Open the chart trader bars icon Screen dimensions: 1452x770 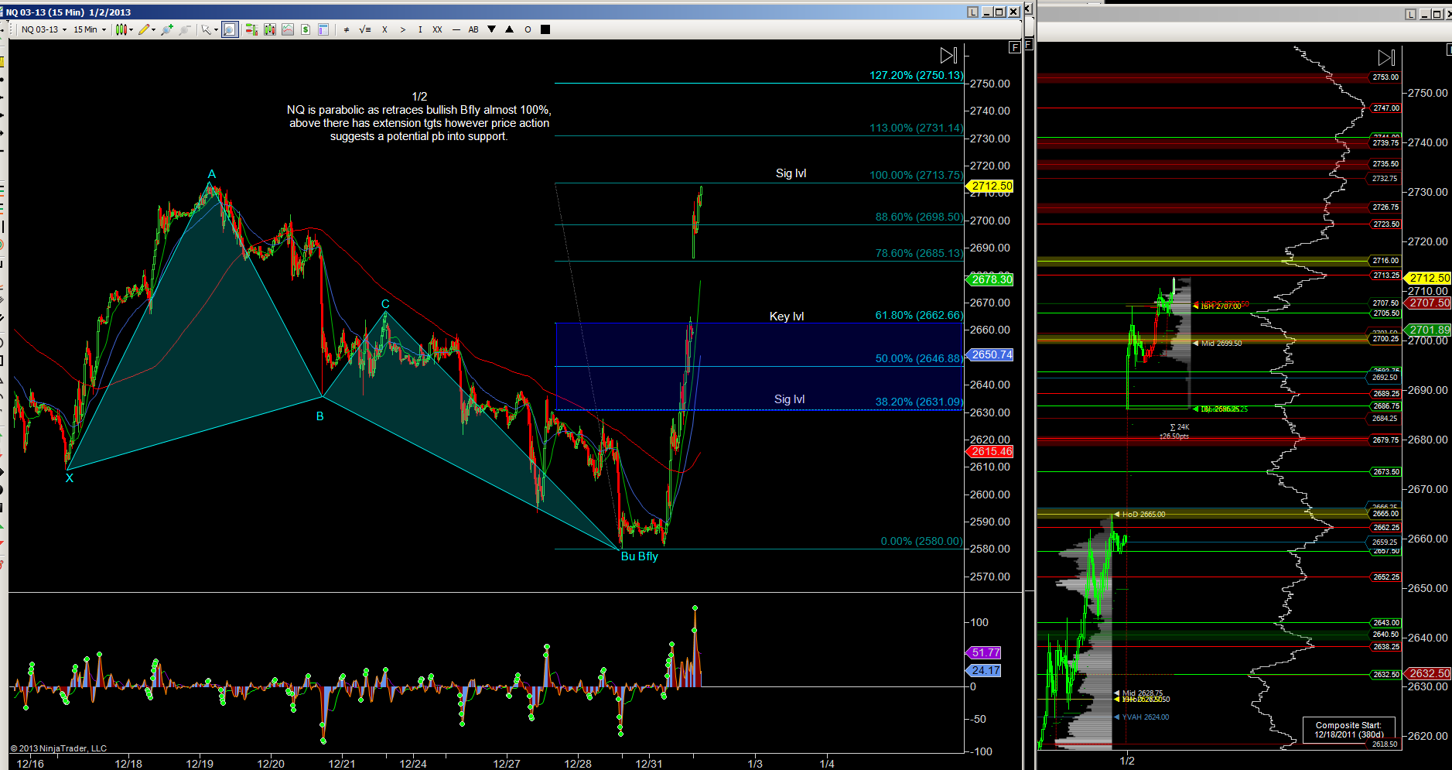[251, 29]
